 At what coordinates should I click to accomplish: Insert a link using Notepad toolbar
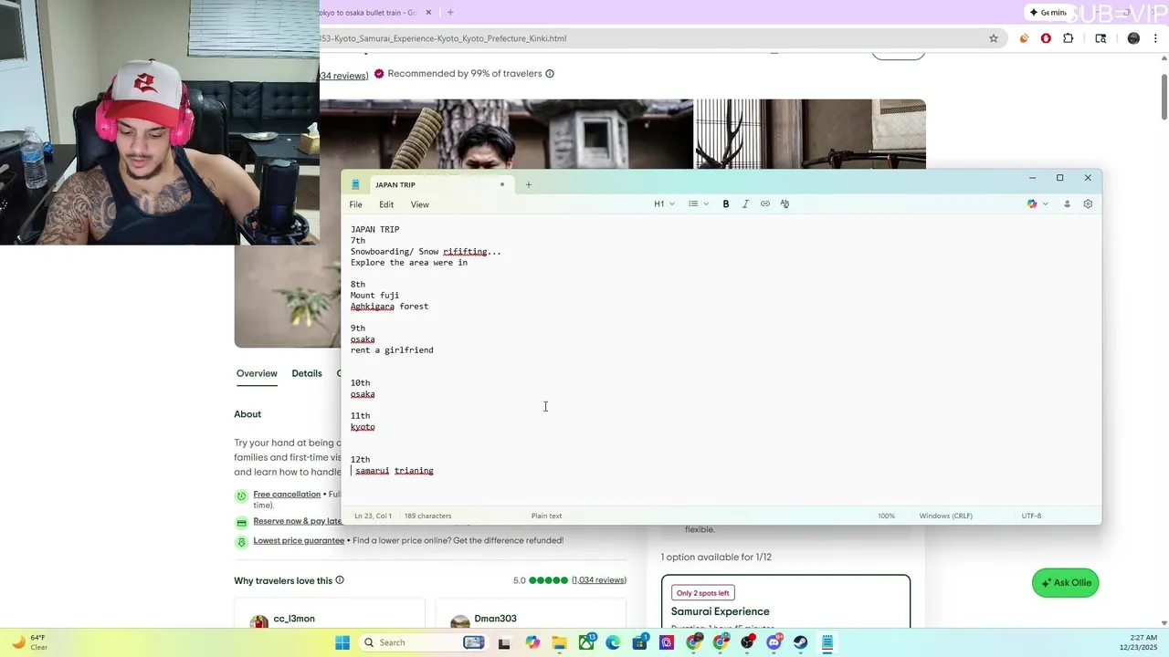(765, 204)
